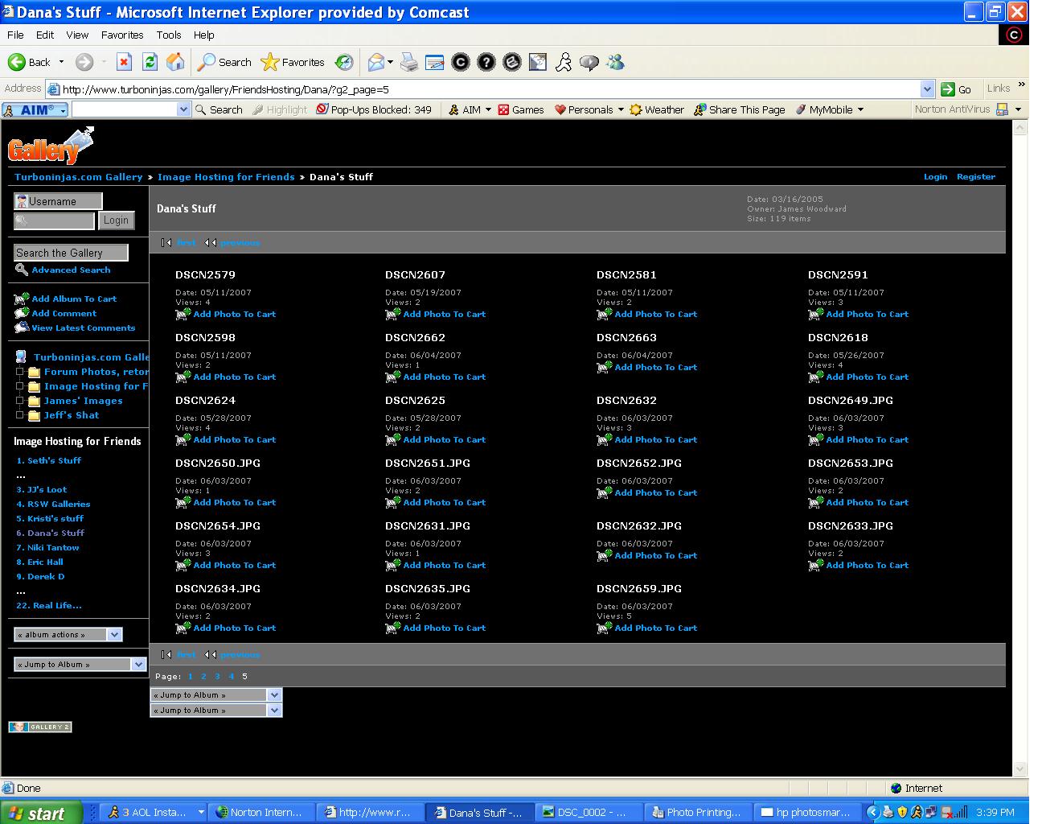Open Seth's Stuff album link
Viewport: 1042px width, 824px height.
click(54, 460)
